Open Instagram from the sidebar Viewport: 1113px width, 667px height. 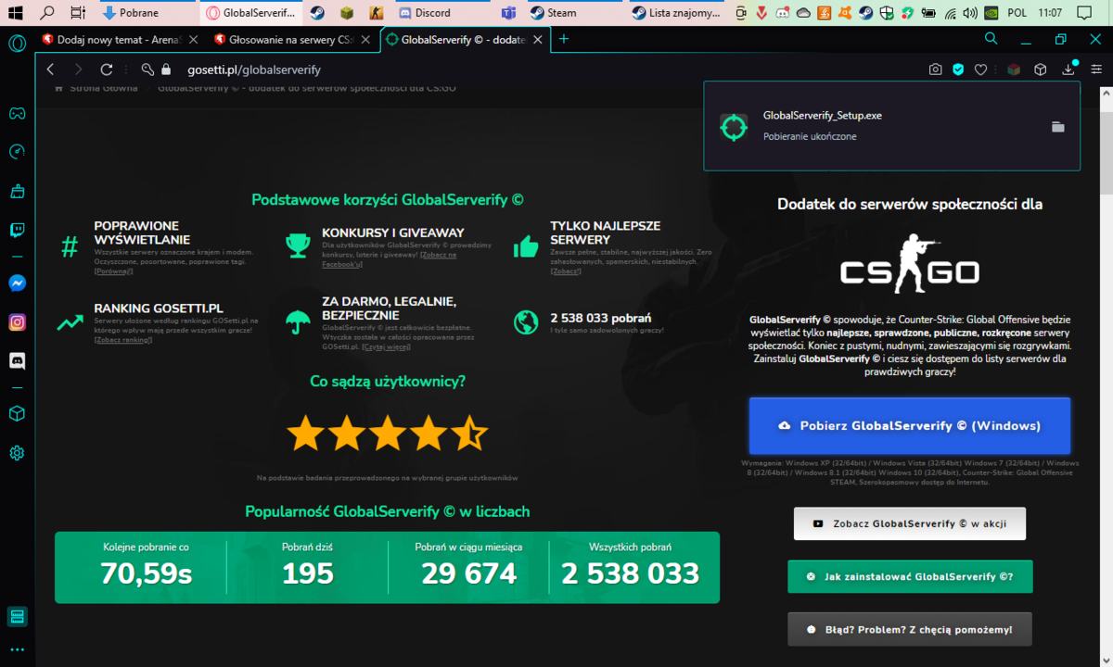coord(17,321)
